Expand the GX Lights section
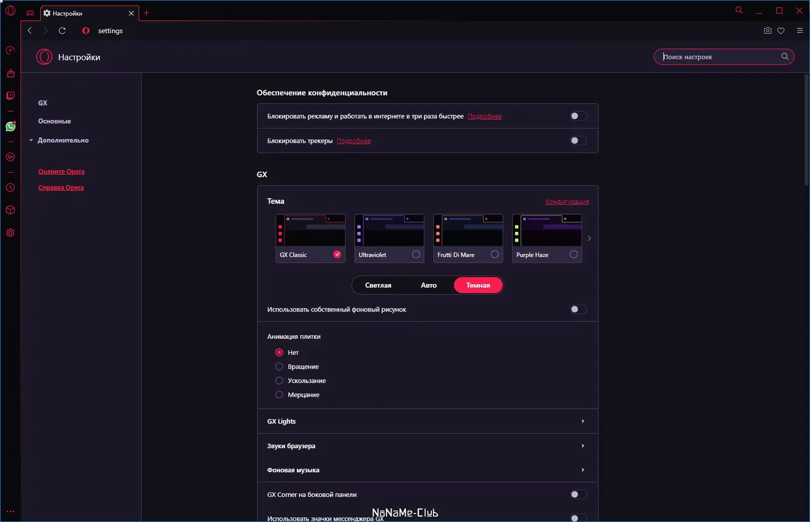The height and width of the screenshot is (522, 810). click(426, 421)
